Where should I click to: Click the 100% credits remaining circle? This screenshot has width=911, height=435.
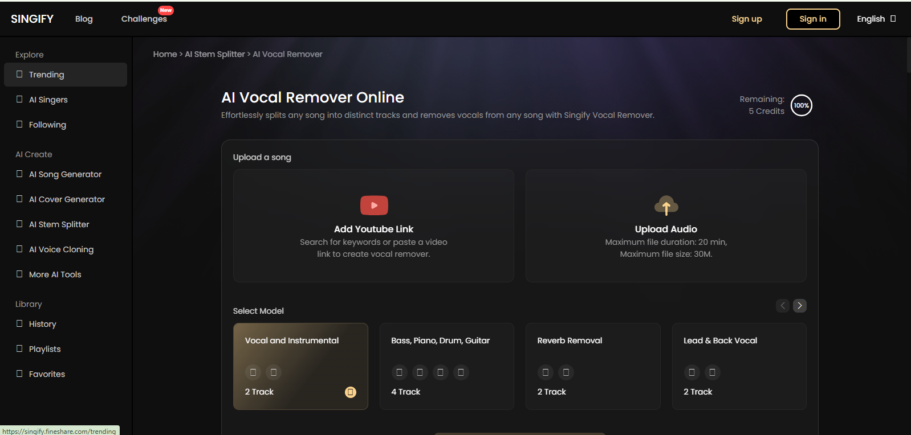coord(802,105)
